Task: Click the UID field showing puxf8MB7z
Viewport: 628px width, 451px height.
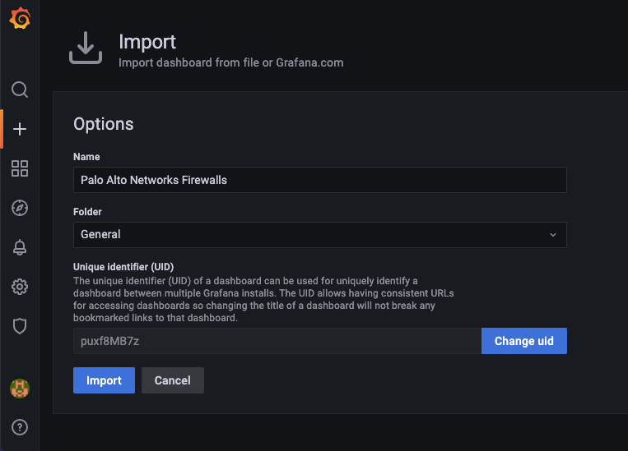Action: pyautogui.click(x=277, y=341)
